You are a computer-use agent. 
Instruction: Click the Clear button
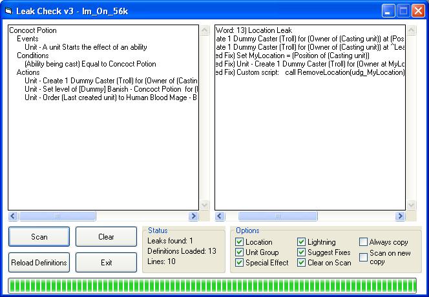pyautogui.click(x=106, y=236)
